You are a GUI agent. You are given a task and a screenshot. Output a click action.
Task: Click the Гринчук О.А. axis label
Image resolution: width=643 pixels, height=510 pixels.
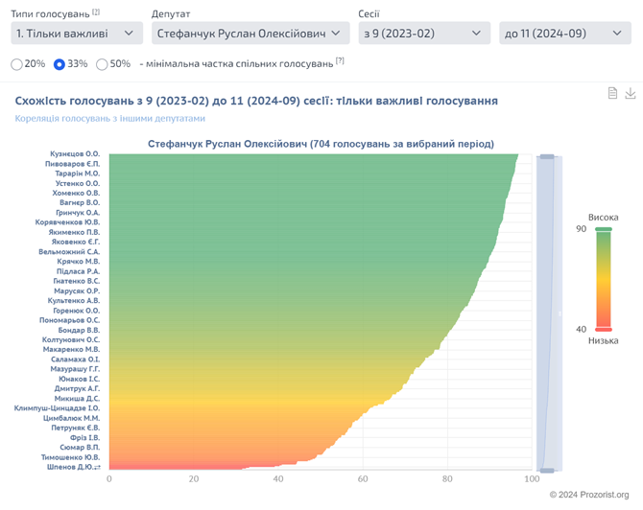[78, 213]
